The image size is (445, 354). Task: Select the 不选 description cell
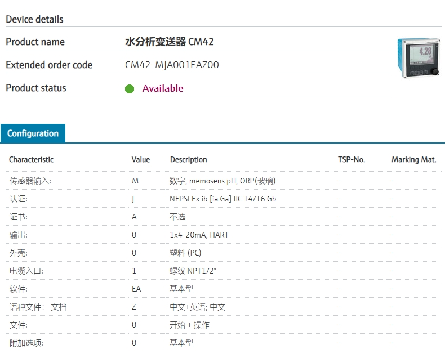(177, 217)
